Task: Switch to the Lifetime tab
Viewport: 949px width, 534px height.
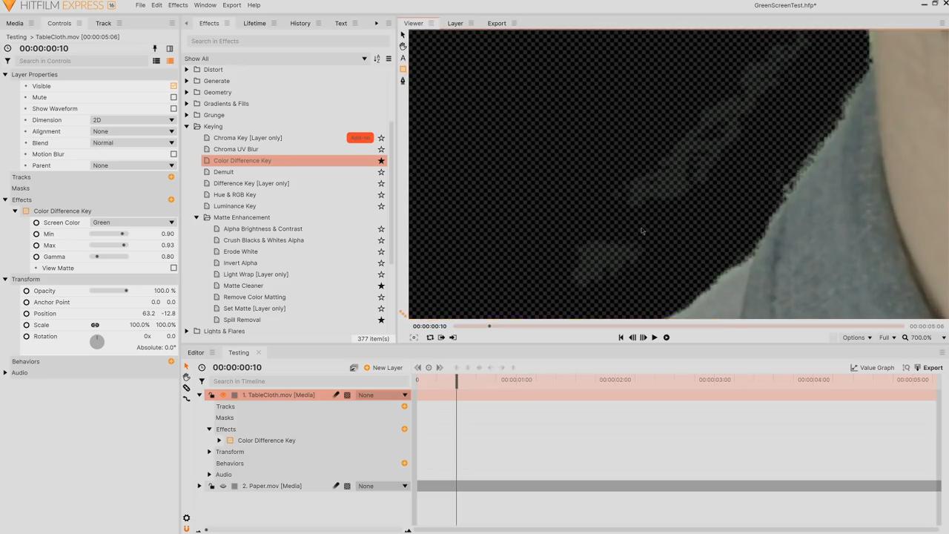Action: (254, 23)
